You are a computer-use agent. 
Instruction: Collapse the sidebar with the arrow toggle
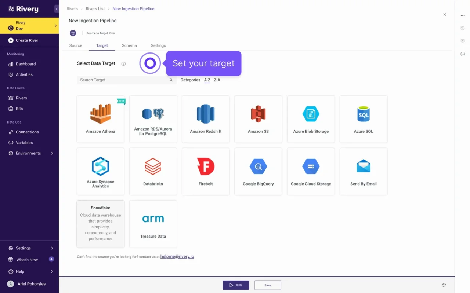(x=57, y=9)
